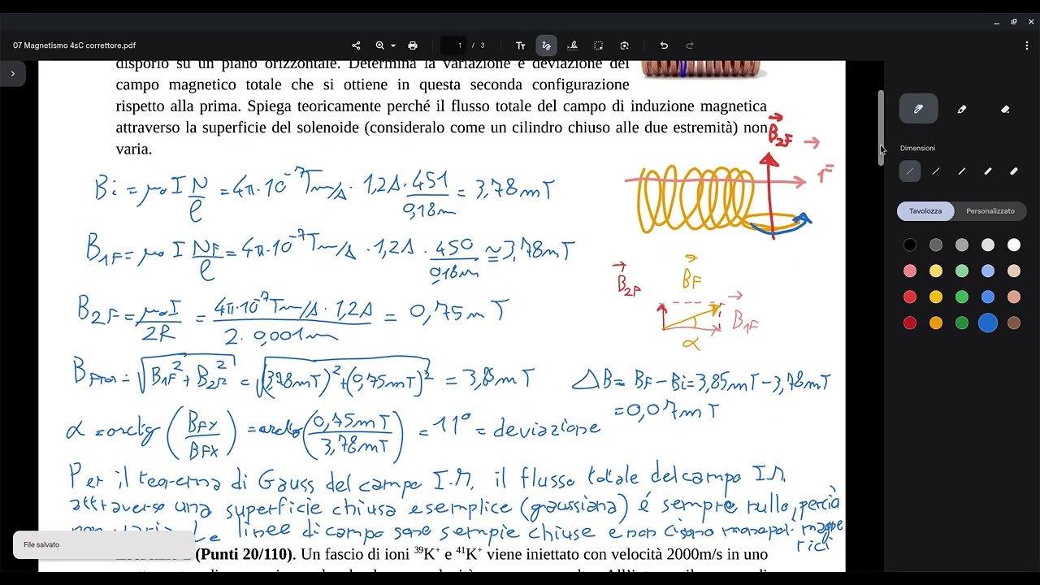The height and width of the screenshot is (585, 1040).
Task: Pick the green swatch in third row
Action: tap(962, 297)
